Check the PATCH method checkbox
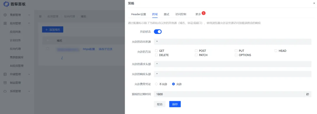 (x=196, y=55)
